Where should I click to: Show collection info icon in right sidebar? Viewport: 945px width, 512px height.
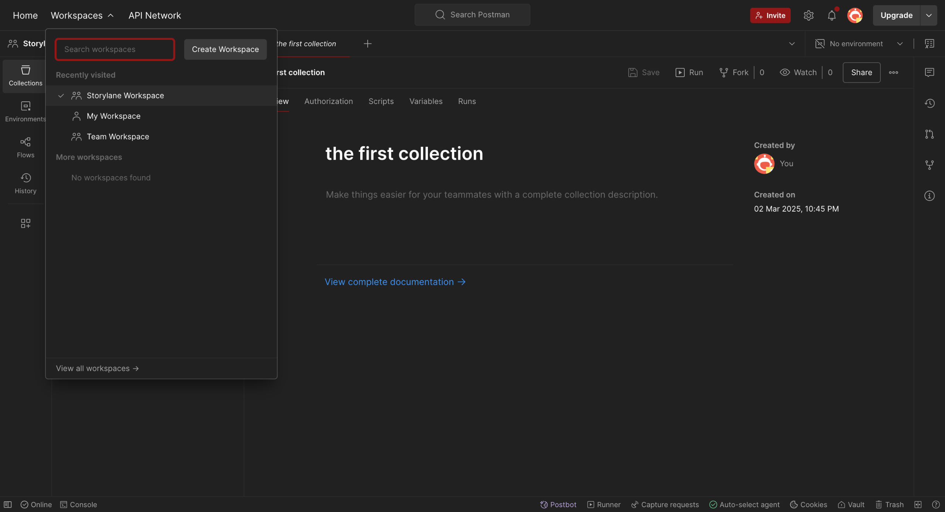pyautogui.click(x=929, y=196)
